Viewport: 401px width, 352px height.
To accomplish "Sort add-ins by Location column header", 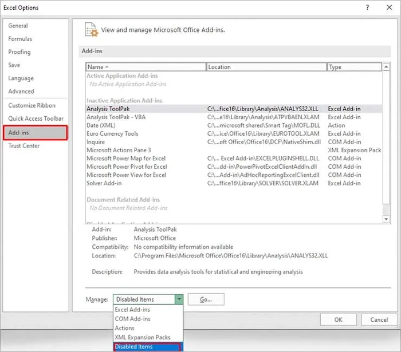I will [266, 67].
